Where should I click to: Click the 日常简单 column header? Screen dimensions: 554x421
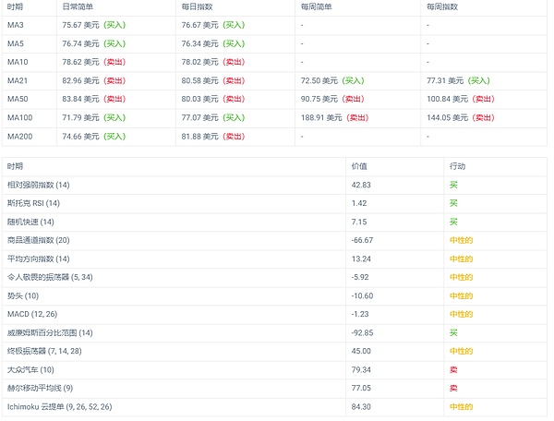coord(78,6)
